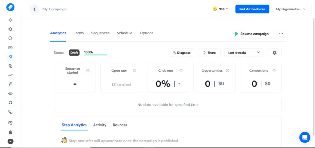Go back with the arrow button
This screenshot has height=148, width=315.
(x=34, y=9)
